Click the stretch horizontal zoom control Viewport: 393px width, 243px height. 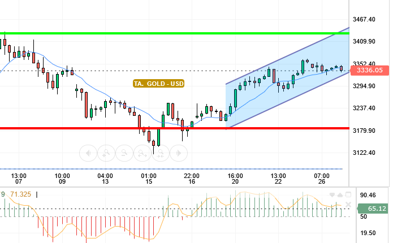(x=142, y=153)
